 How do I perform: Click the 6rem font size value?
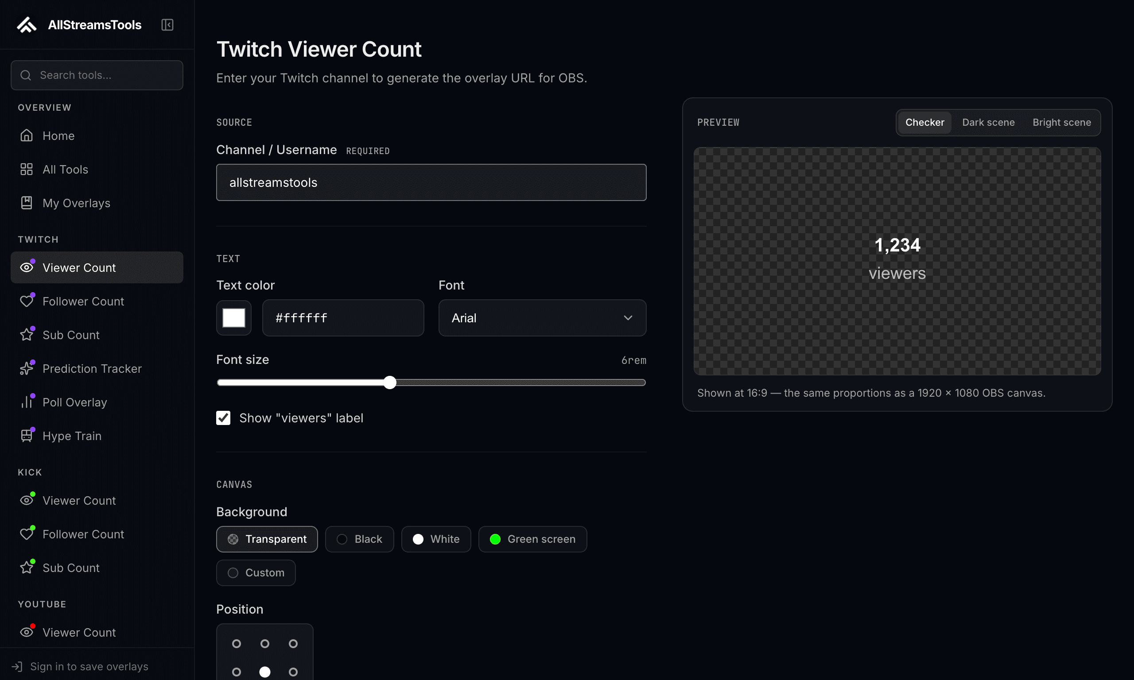[633, 360]
